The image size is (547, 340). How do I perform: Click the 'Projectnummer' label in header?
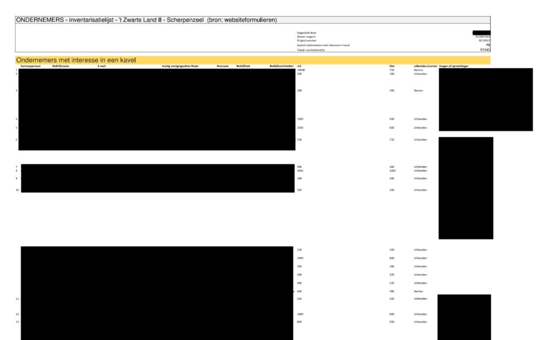[307, 41]
